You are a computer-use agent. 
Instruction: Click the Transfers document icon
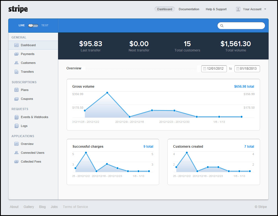point(16,72)
